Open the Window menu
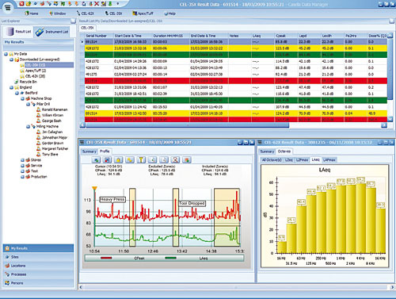396x299 pixels. click(x=57, y=13)
